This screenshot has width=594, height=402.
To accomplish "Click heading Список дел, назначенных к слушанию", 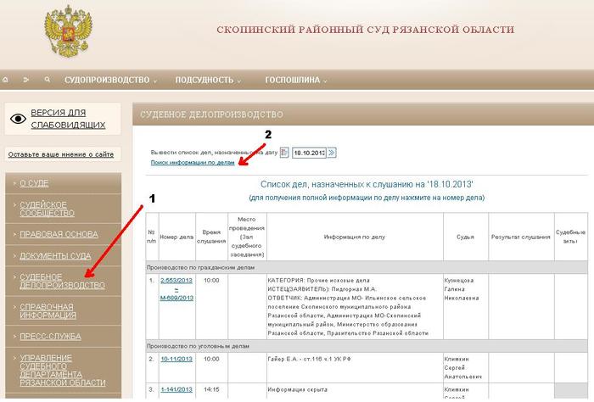I will click(x=367, y=184).
